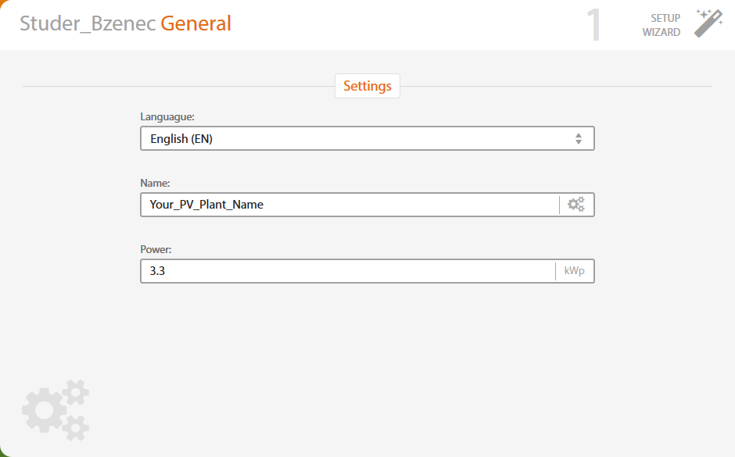
Task: Click the Studer_Bzenec plant title
Action: [x=88, y=23]
